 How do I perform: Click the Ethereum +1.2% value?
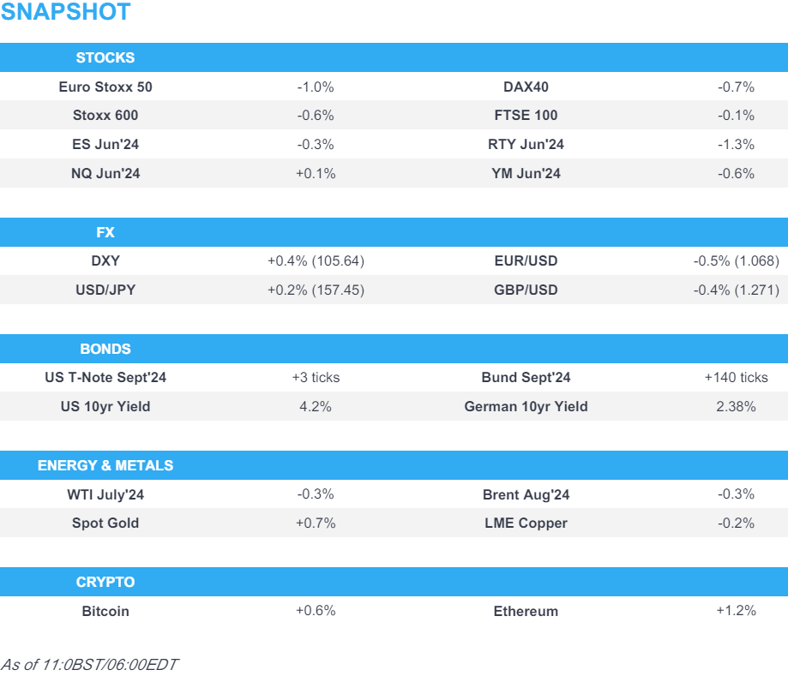point(736,611)
